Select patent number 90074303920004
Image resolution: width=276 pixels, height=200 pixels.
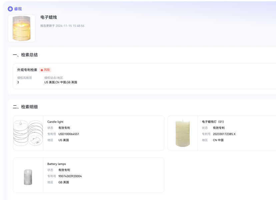point(70,176)
